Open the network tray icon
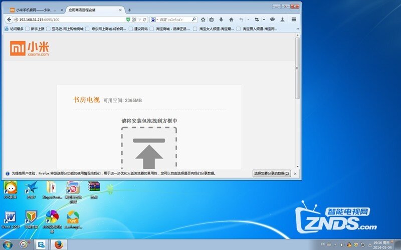Screen dimensions: 401x250 (362, 245)
